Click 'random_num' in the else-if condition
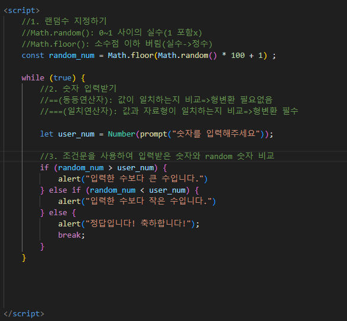The height and width of the screenshot is (321, 347). click(113, 190)
